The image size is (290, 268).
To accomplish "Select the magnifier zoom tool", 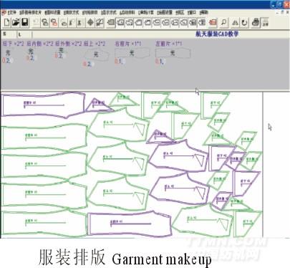I will tap(224, 23).
